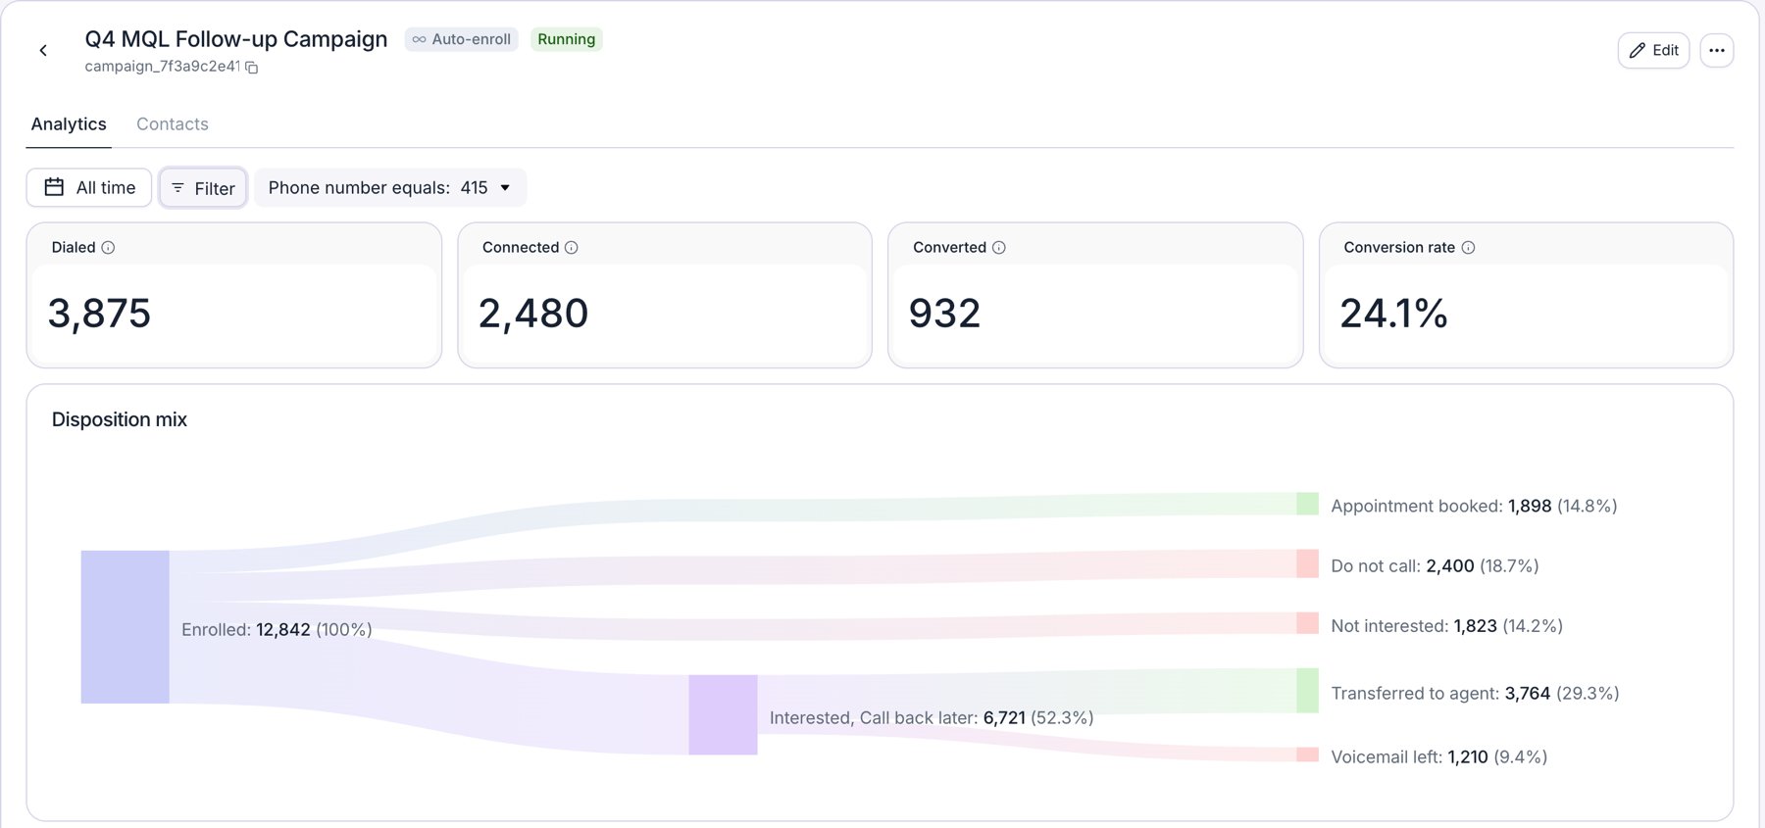This screenshot has width=1765, height=828.
Task: Show info tooltip for Conversion rate
Action: [x=1468, y=248]
